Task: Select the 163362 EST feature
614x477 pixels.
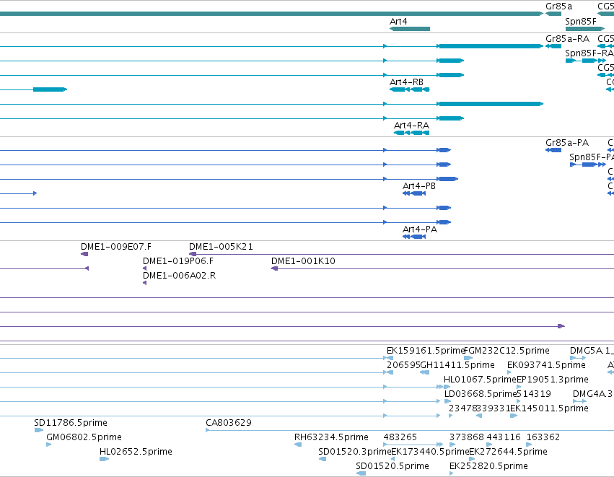Action: (x=529, y=445)
